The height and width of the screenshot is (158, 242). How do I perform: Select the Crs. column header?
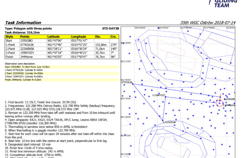(x=113, y=36)
